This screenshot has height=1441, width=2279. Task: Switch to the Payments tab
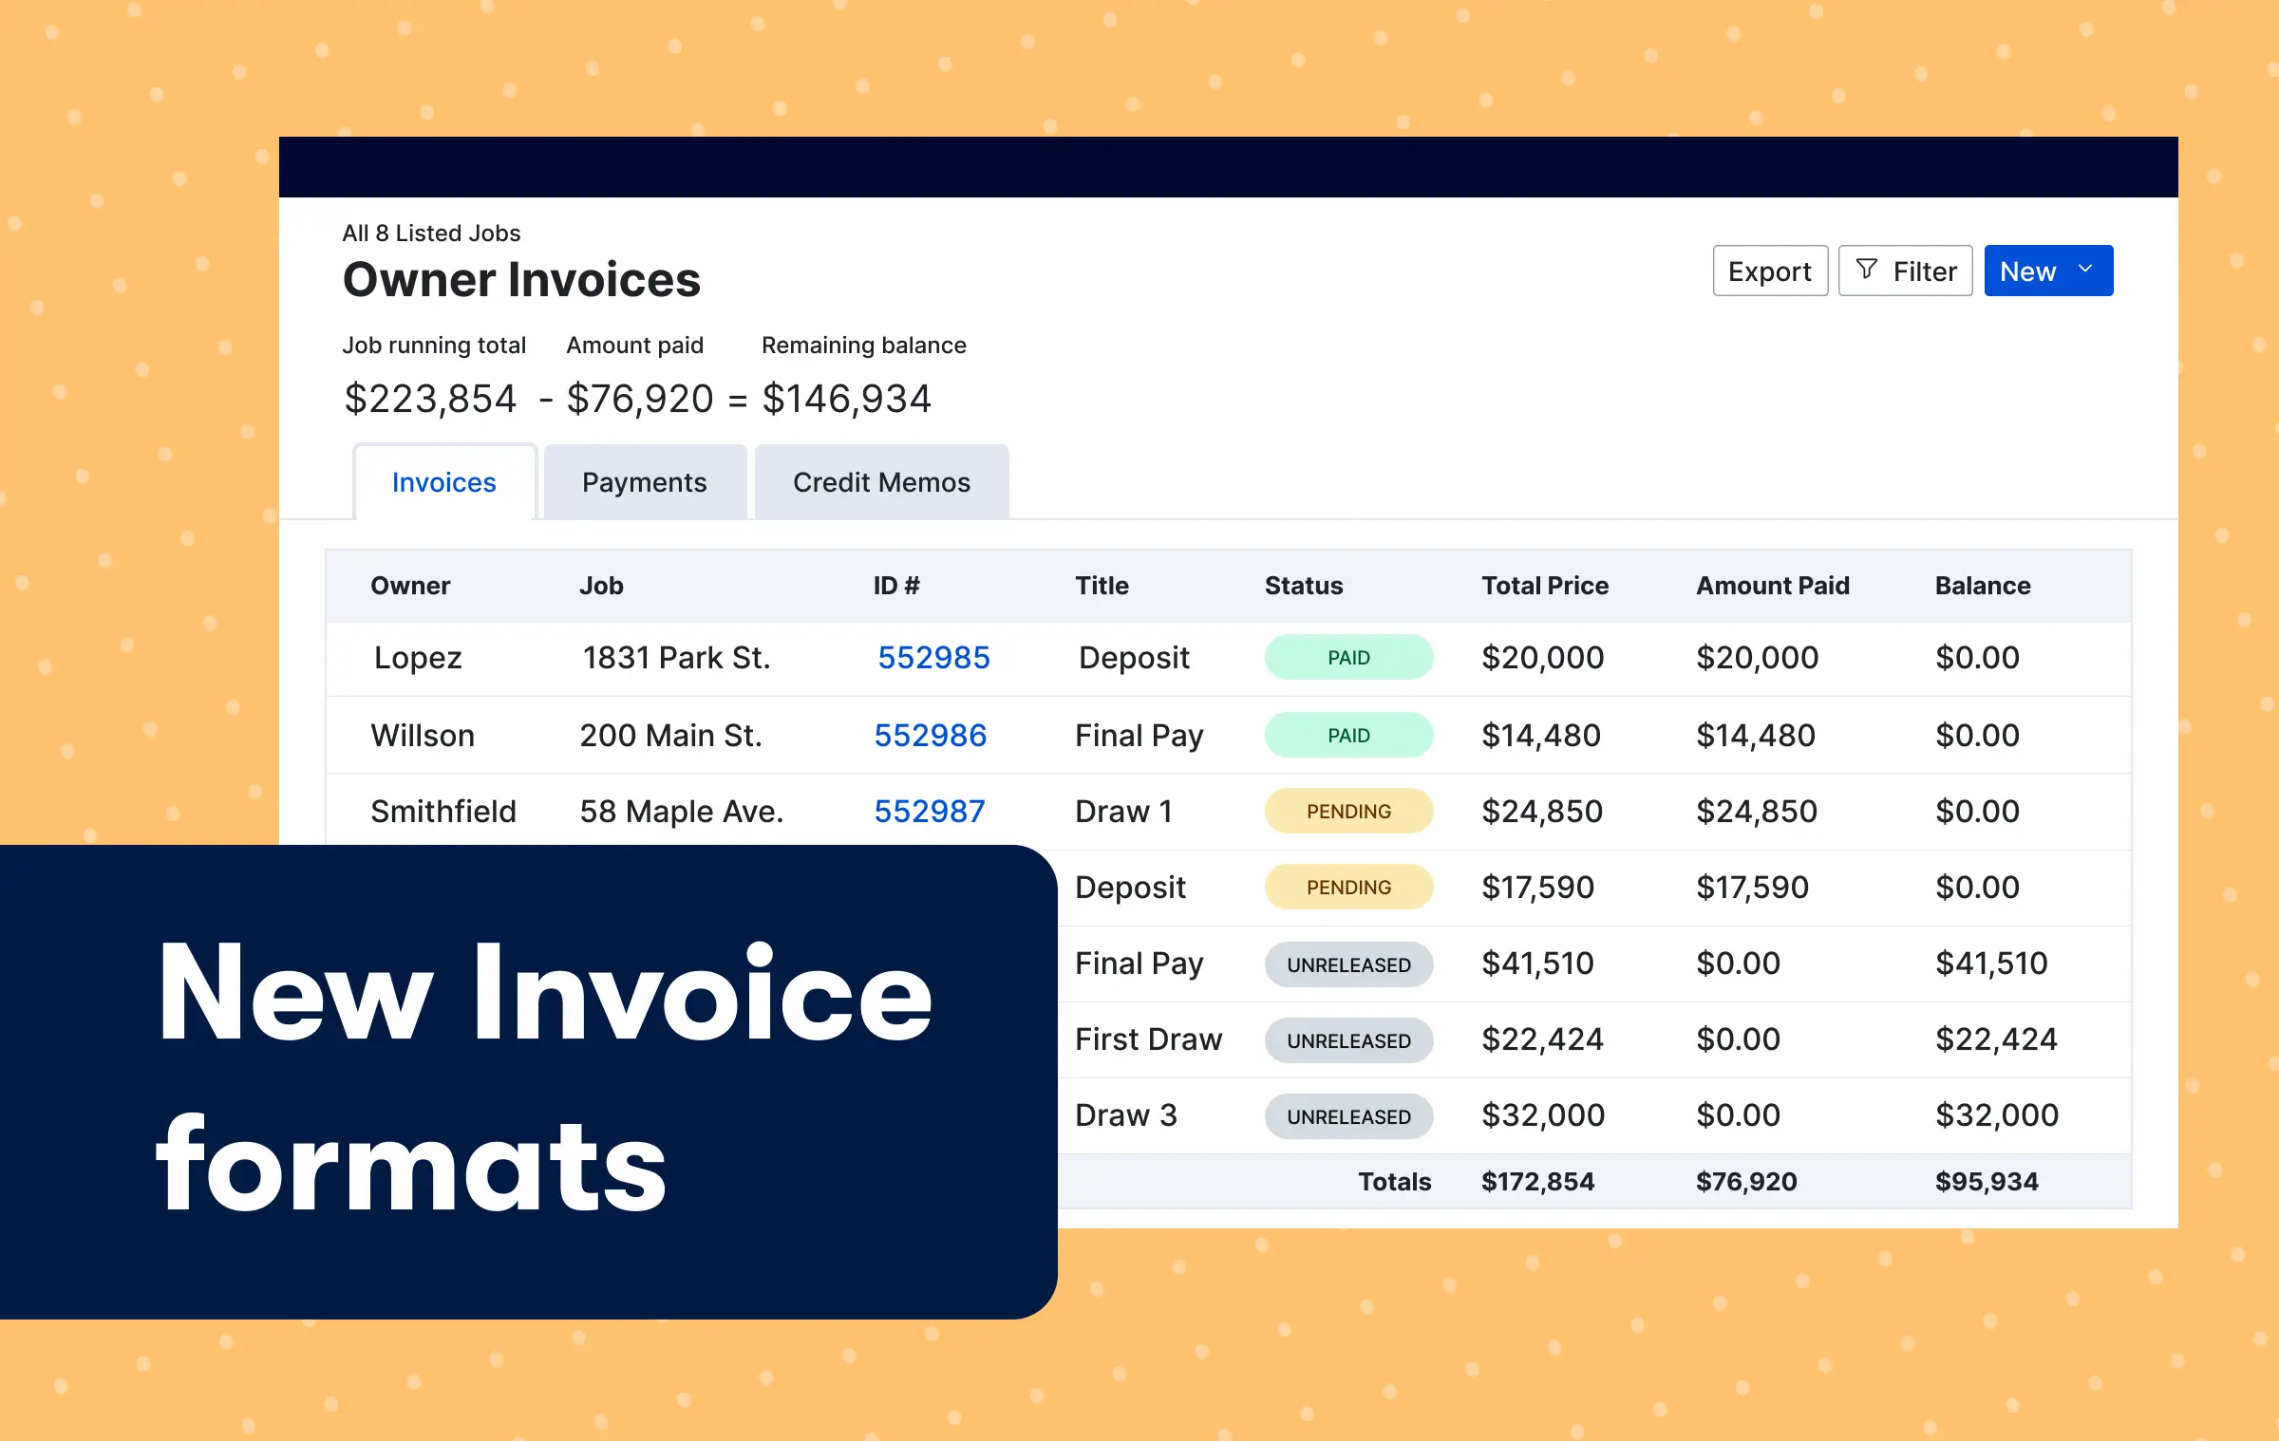(x=645, y=482)
